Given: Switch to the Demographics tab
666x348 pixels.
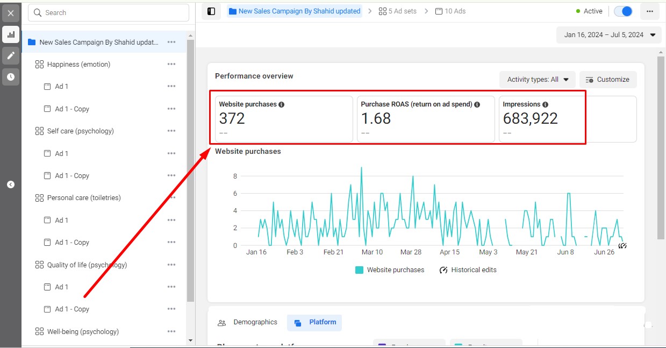Looking at the screenshot, I should (x=248, y=323).
